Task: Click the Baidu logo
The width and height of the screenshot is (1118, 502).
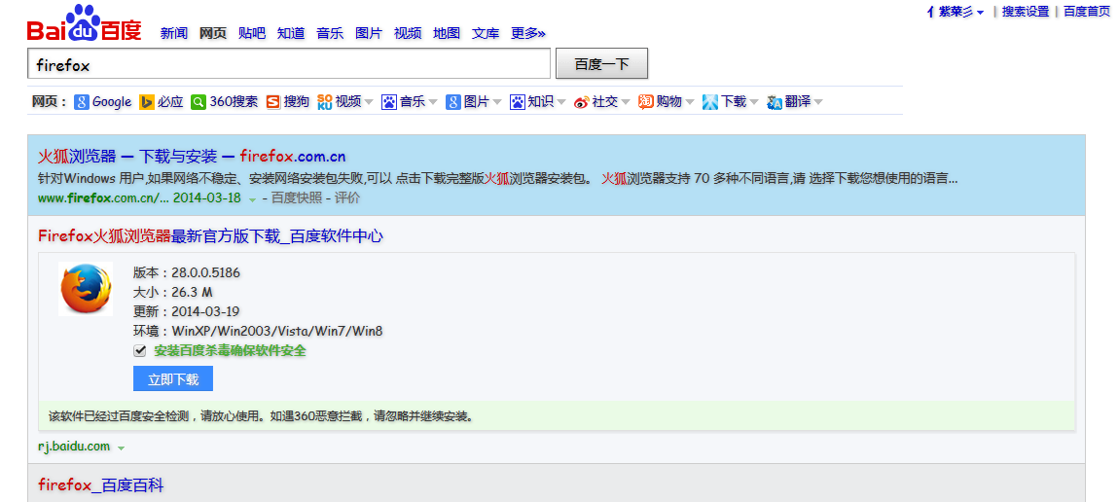Action: coord(84,23)
